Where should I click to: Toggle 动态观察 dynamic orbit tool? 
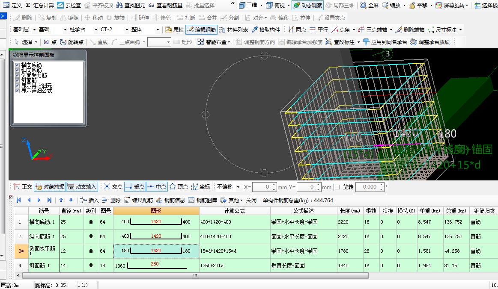[x=307, y=5]
